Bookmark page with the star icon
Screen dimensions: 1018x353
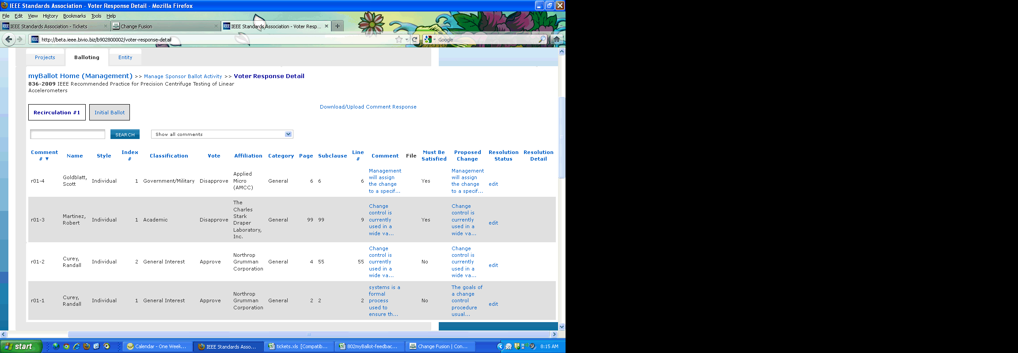[399, 39]
